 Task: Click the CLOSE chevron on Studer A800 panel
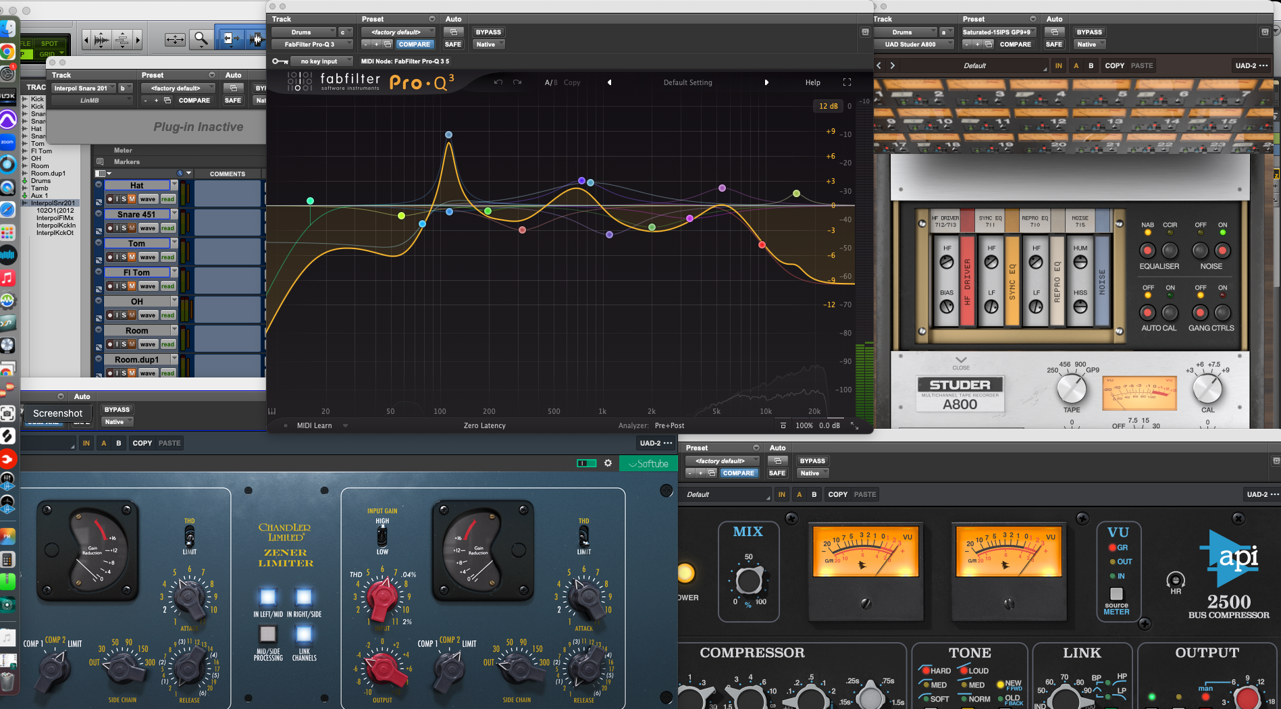[961, 363]
